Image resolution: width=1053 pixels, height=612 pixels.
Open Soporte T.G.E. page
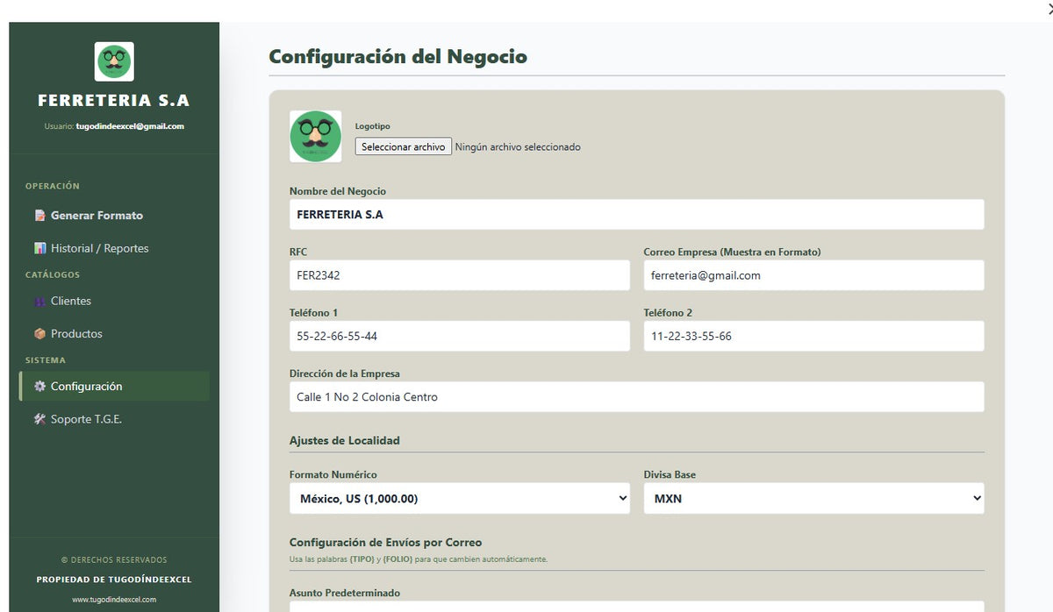point(114,419)
